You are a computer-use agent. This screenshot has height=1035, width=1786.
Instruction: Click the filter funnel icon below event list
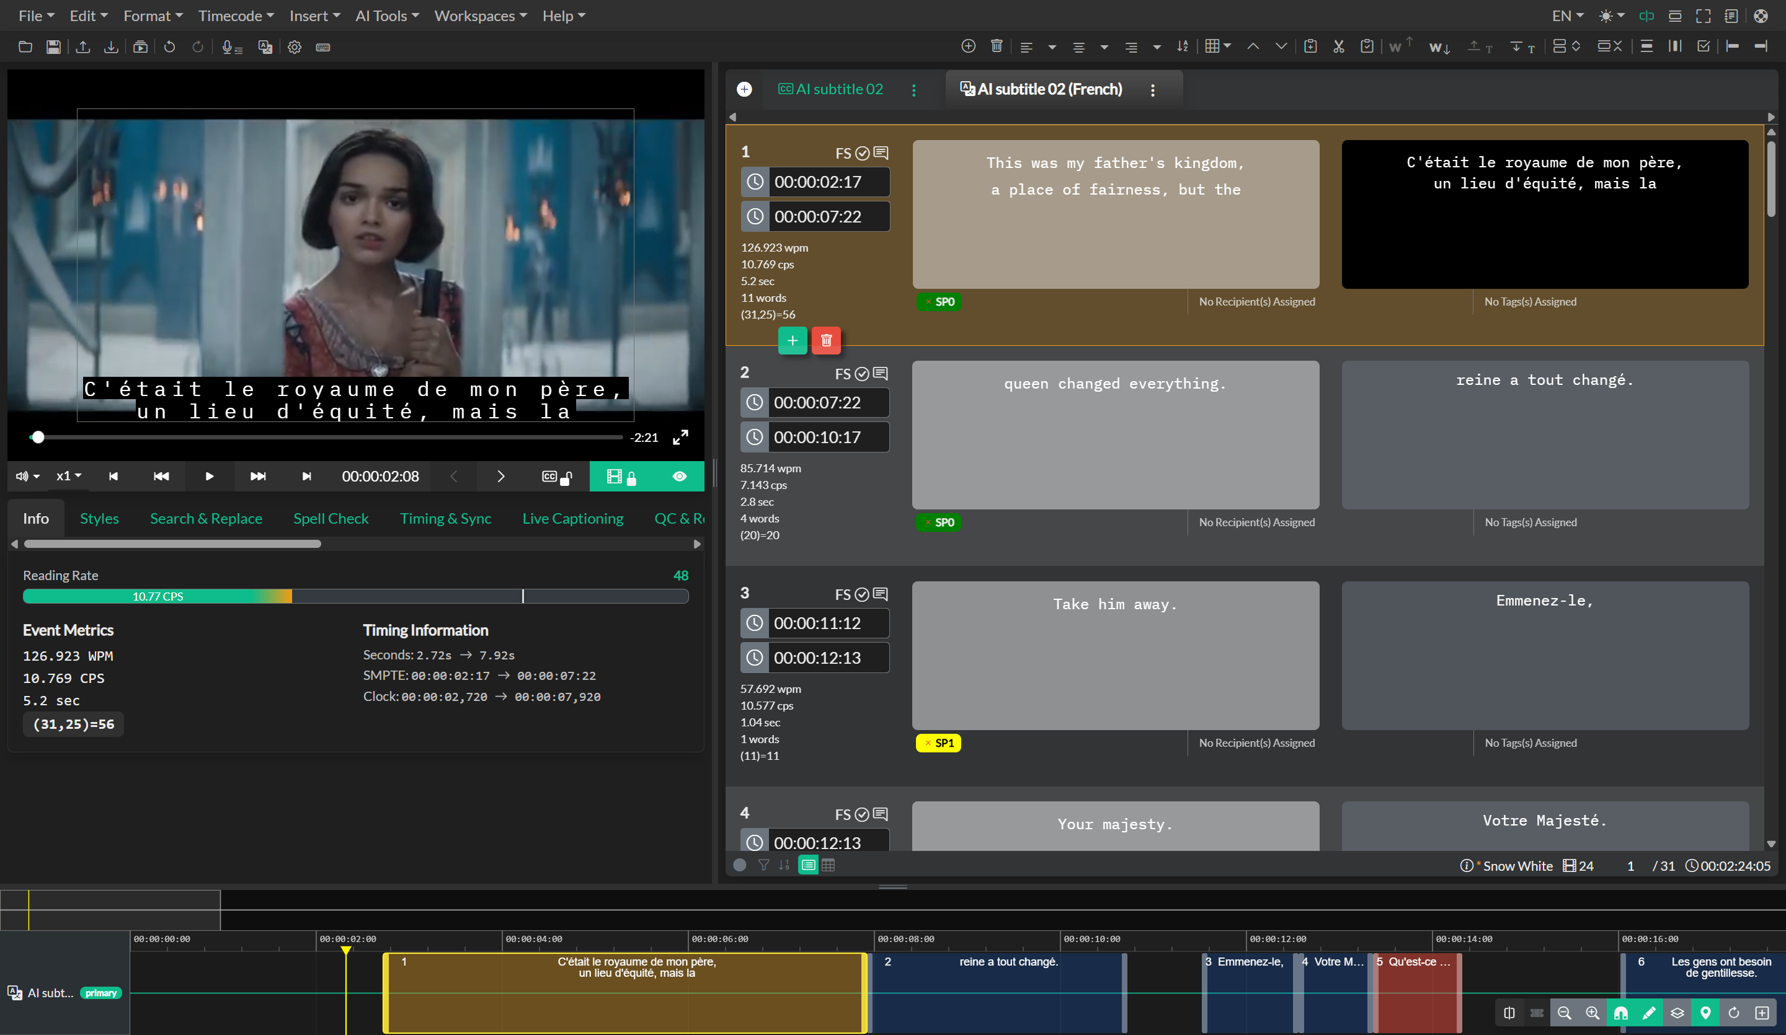[763, 865]
